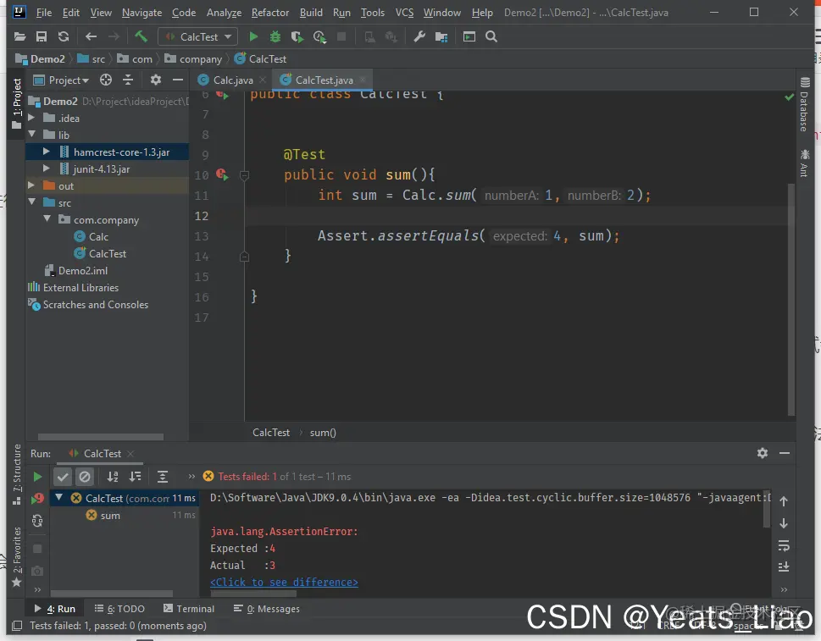Collapse the com.company package
Screen dimensions: 821x641
coord(47,218)
